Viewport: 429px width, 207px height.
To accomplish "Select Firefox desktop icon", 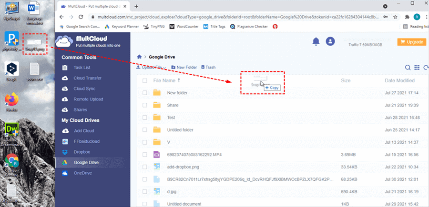I will pyautogui.click(x=12, y=102).
